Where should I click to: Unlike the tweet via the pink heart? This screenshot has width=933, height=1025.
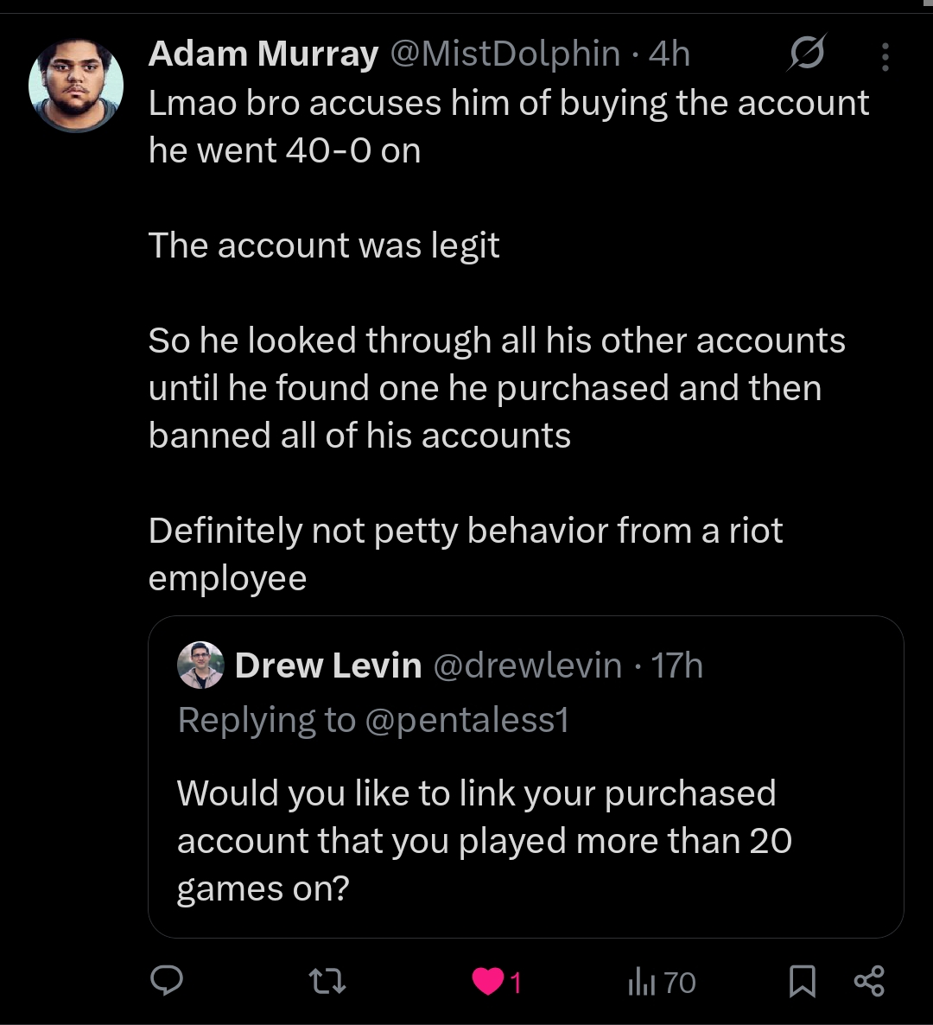[489, 982]
